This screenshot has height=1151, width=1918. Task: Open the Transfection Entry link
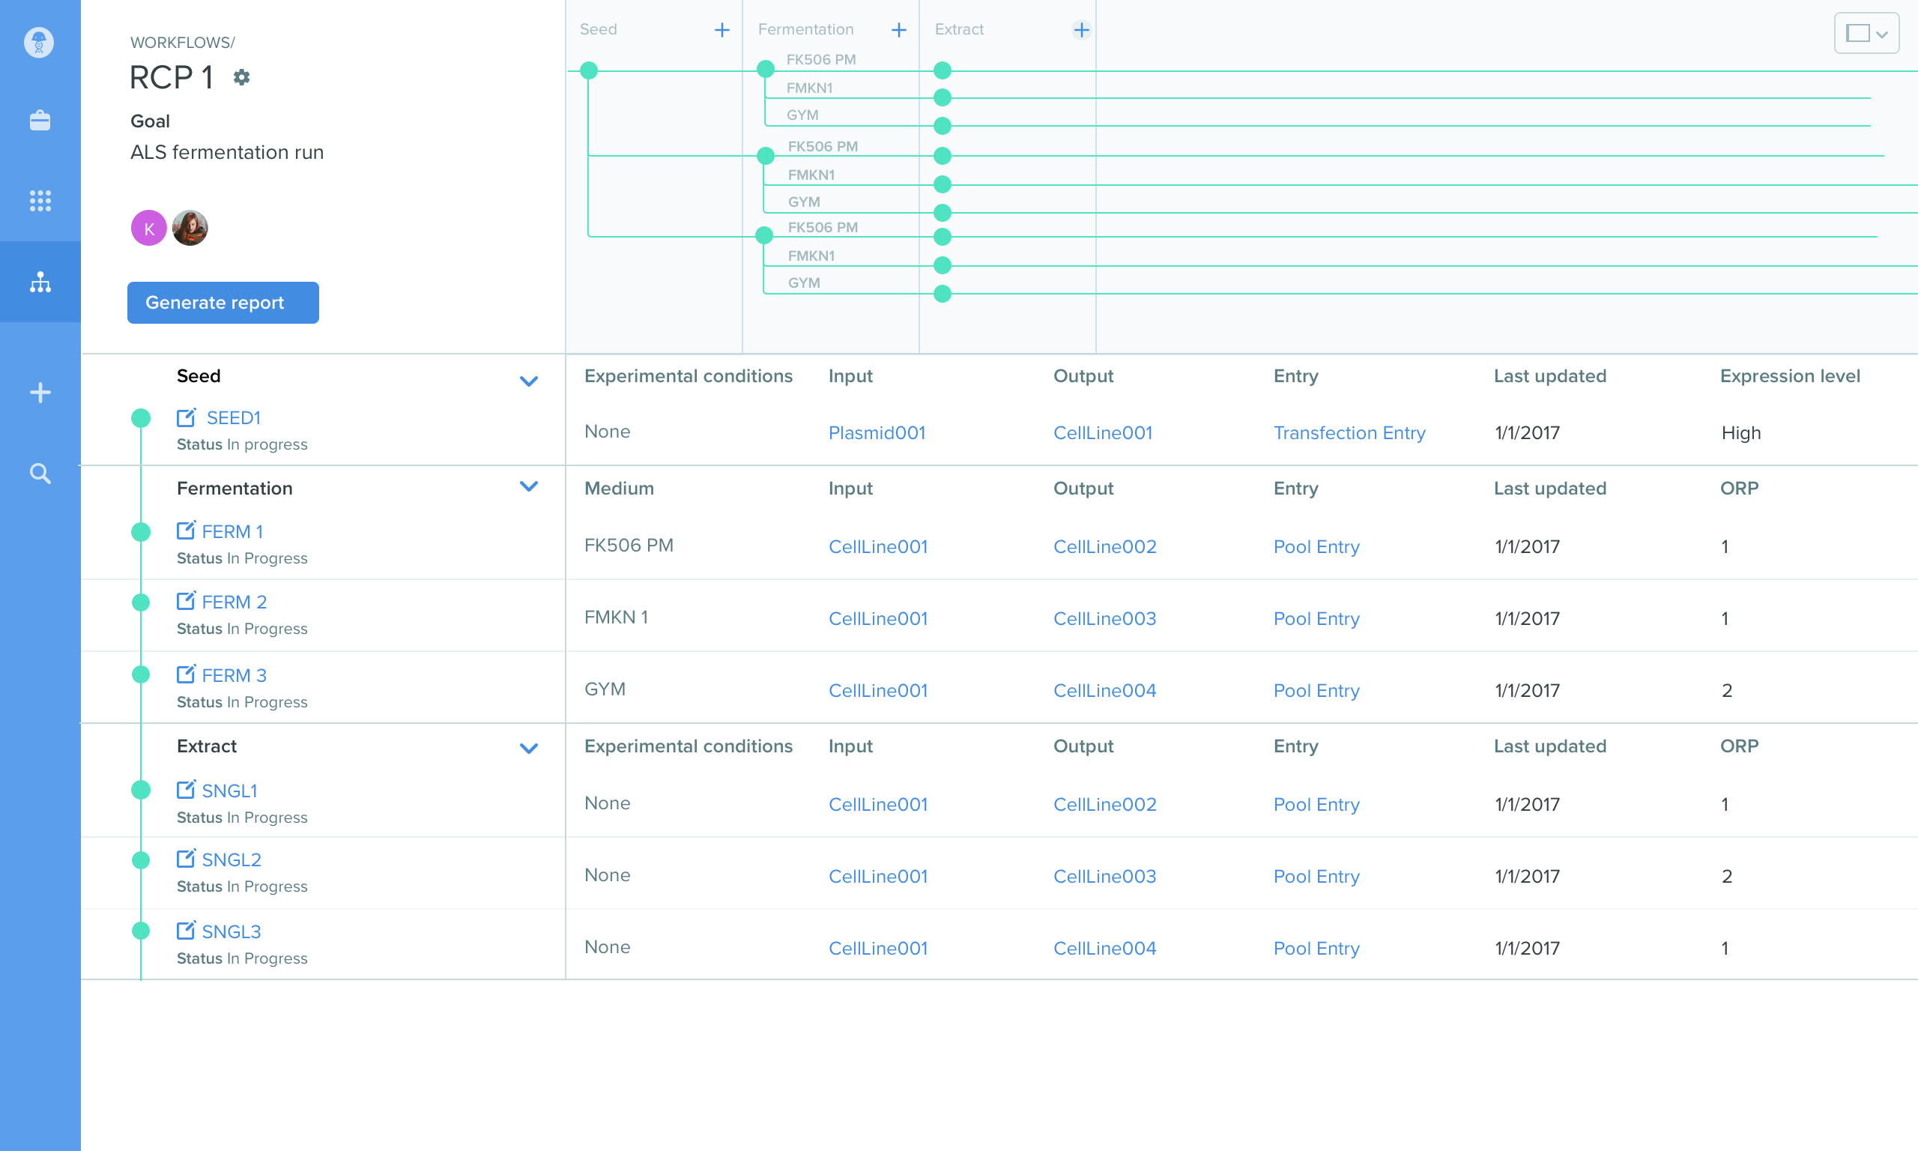(x=1349, y=433)
